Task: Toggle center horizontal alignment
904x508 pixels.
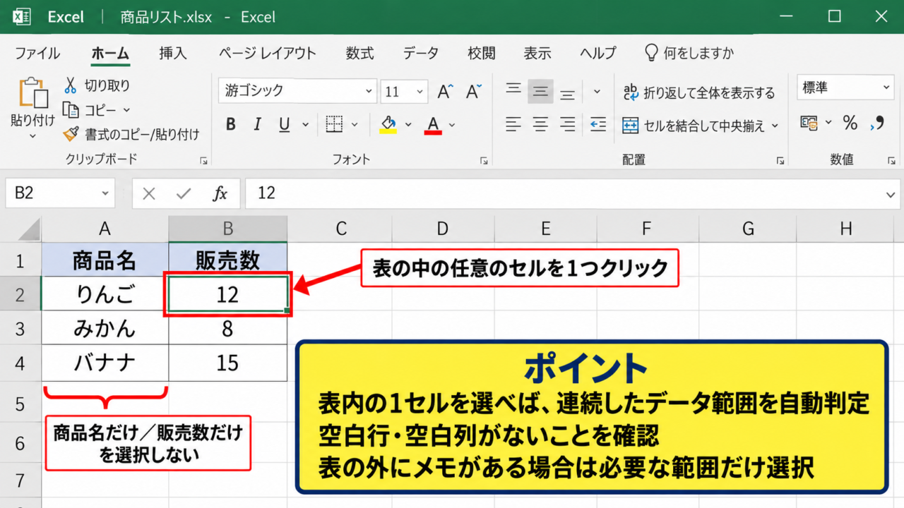Action: click(540, 125)
